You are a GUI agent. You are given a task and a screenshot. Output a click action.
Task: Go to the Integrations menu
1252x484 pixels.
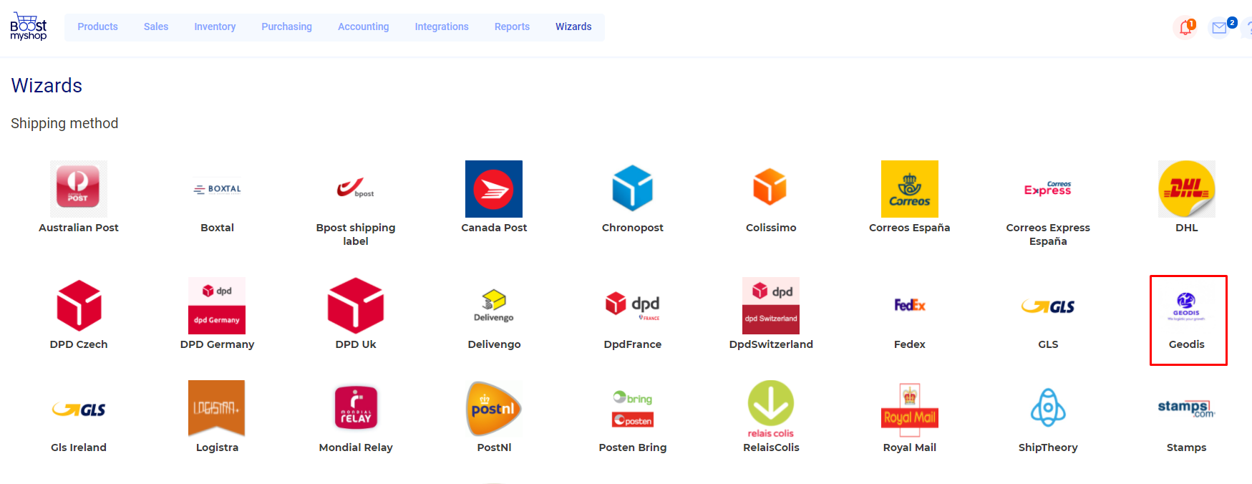(x=442, y=26)
